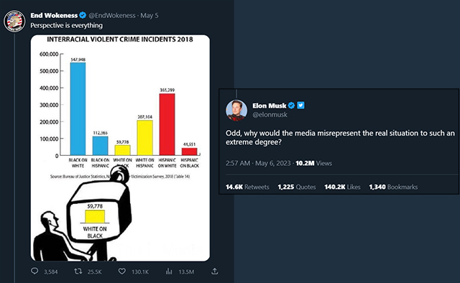460x283 pixels.
Task: Click the reply speech bubble icon
Action: pos(34,272)
